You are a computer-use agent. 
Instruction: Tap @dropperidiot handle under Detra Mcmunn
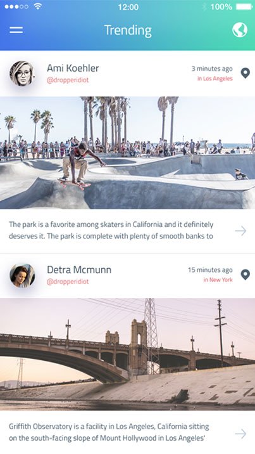click(x=68, y=282)
